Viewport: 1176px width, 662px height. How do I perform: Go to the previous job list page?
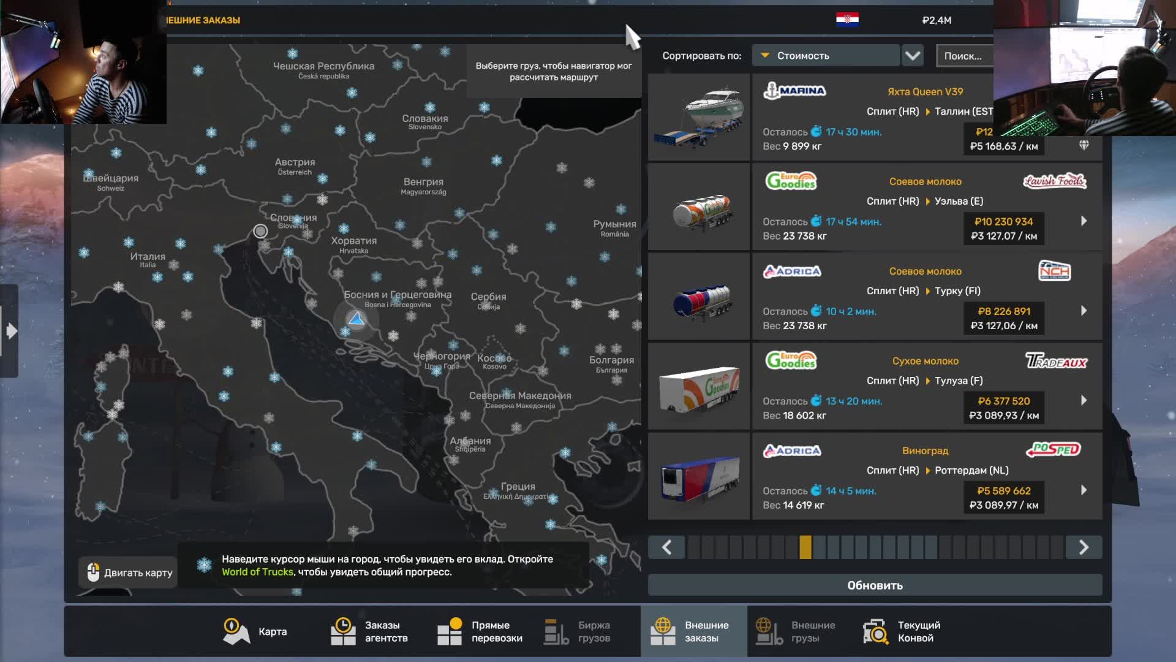pos(666,547)
